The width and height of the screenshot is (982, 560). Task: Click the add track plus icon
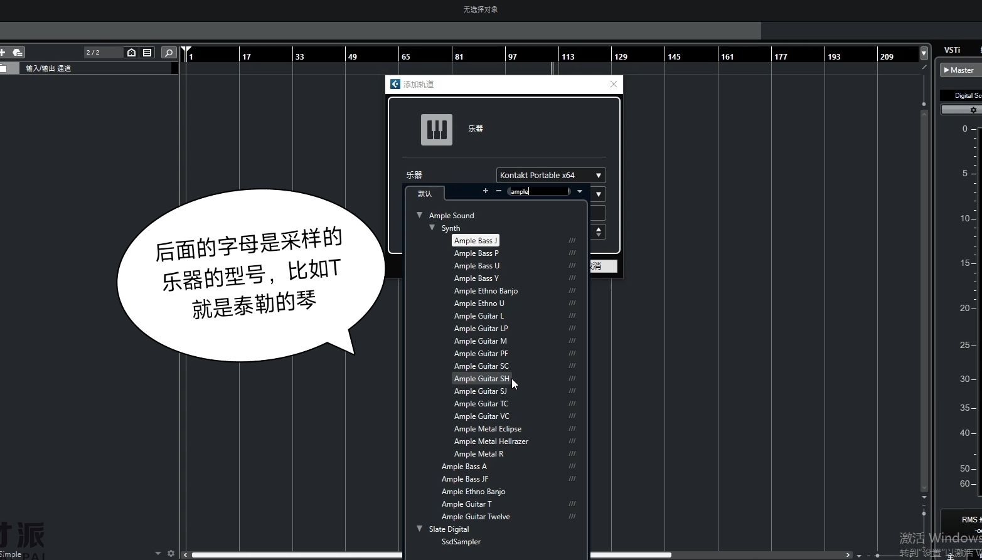point(3,53)
